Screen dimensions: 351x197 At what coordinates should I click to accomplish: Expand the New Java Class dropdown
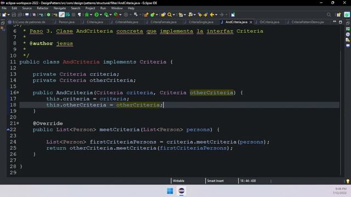tap(157, 15)
